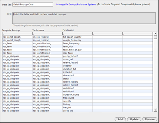
Task: Click inside the Info text area
Action: pos(84,18)
